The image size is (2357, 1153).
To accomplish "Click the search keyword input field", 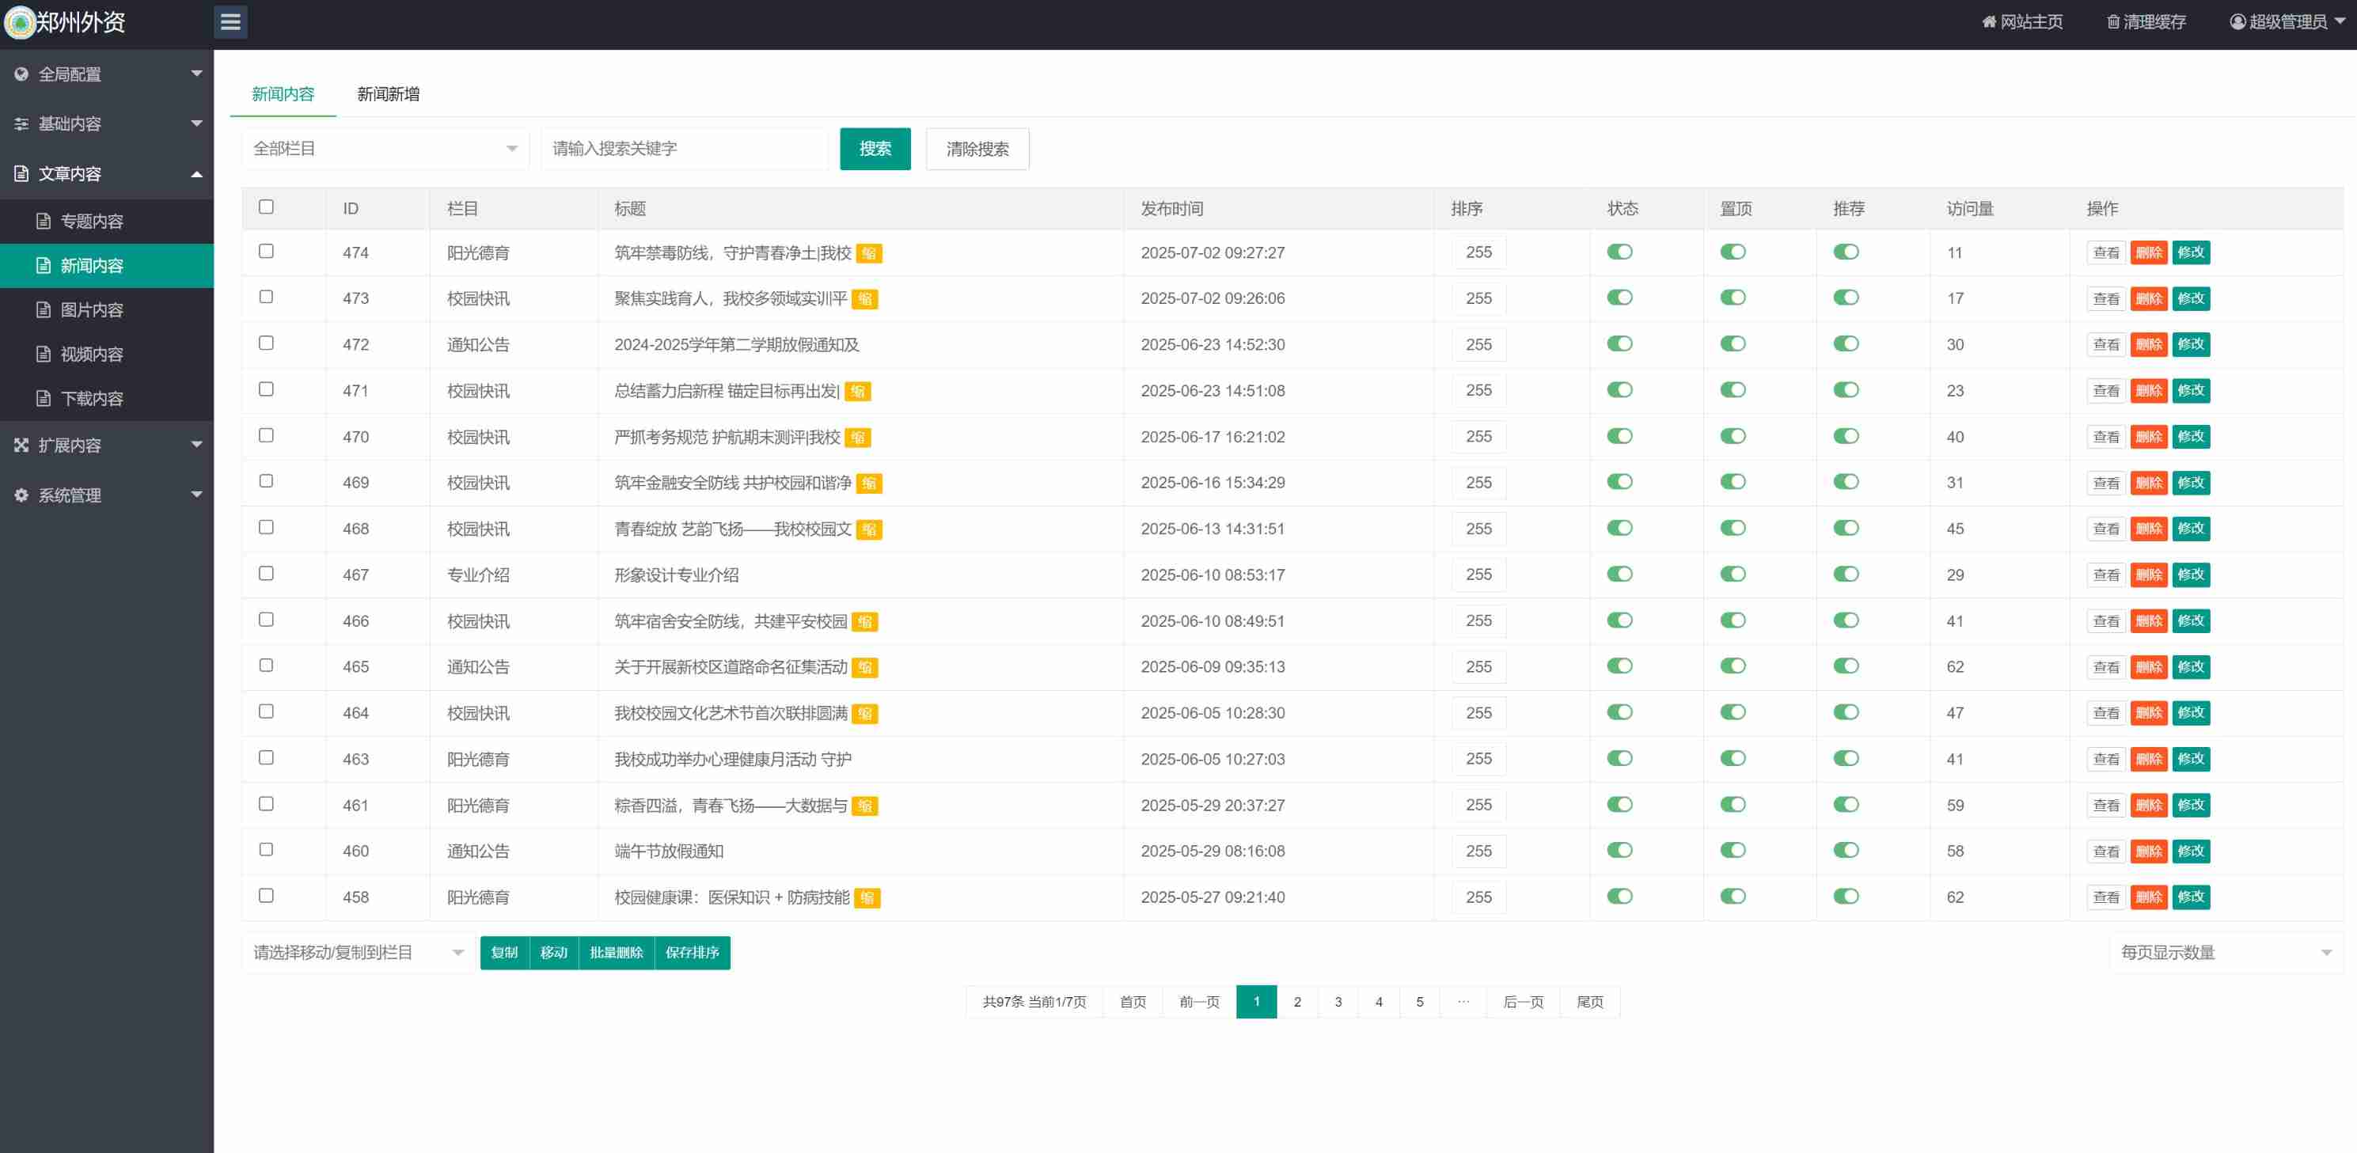I will (x=685, y=149).
